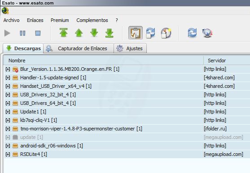Click package icon beside RSDLite4
250x173 pixels.
15,154
